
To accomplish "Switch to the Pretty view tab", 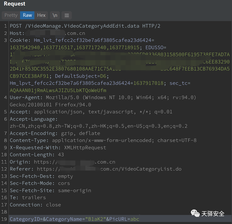I will point(11,15).
